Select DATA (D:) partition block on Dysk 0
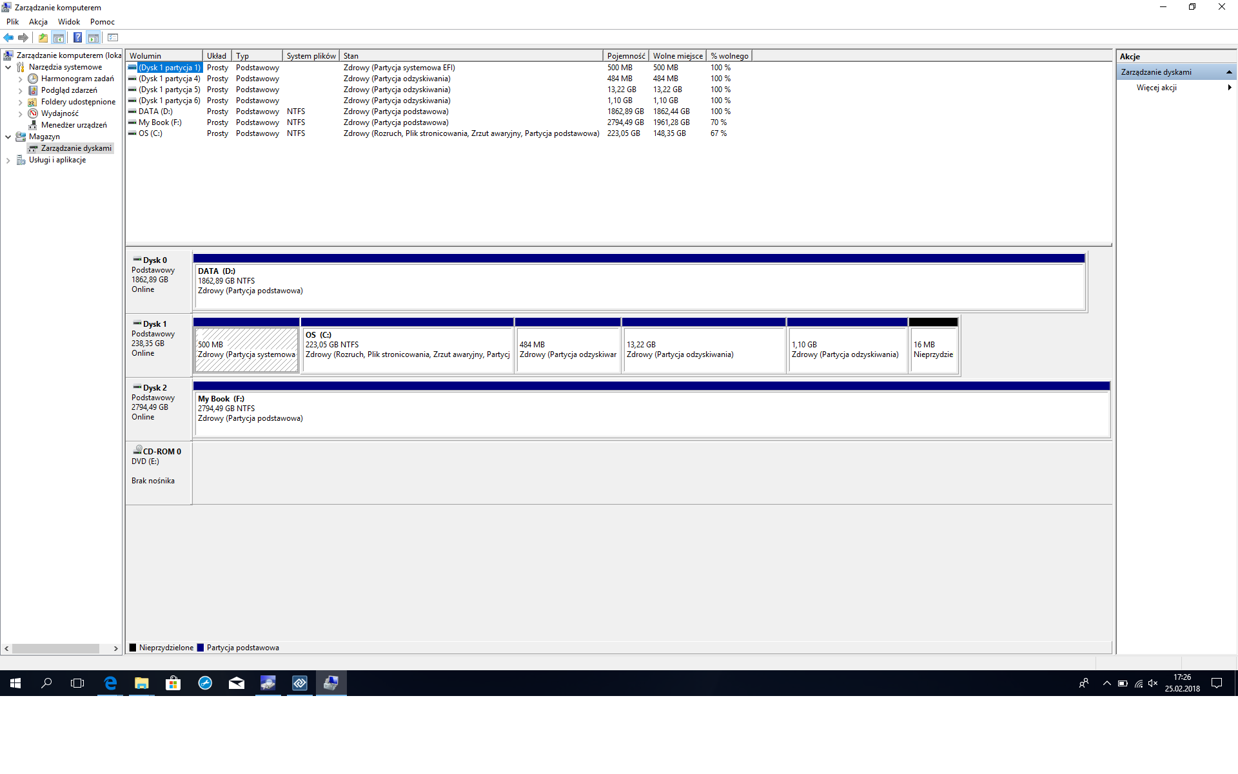1238x774 pixels. [x=639, y=282]
